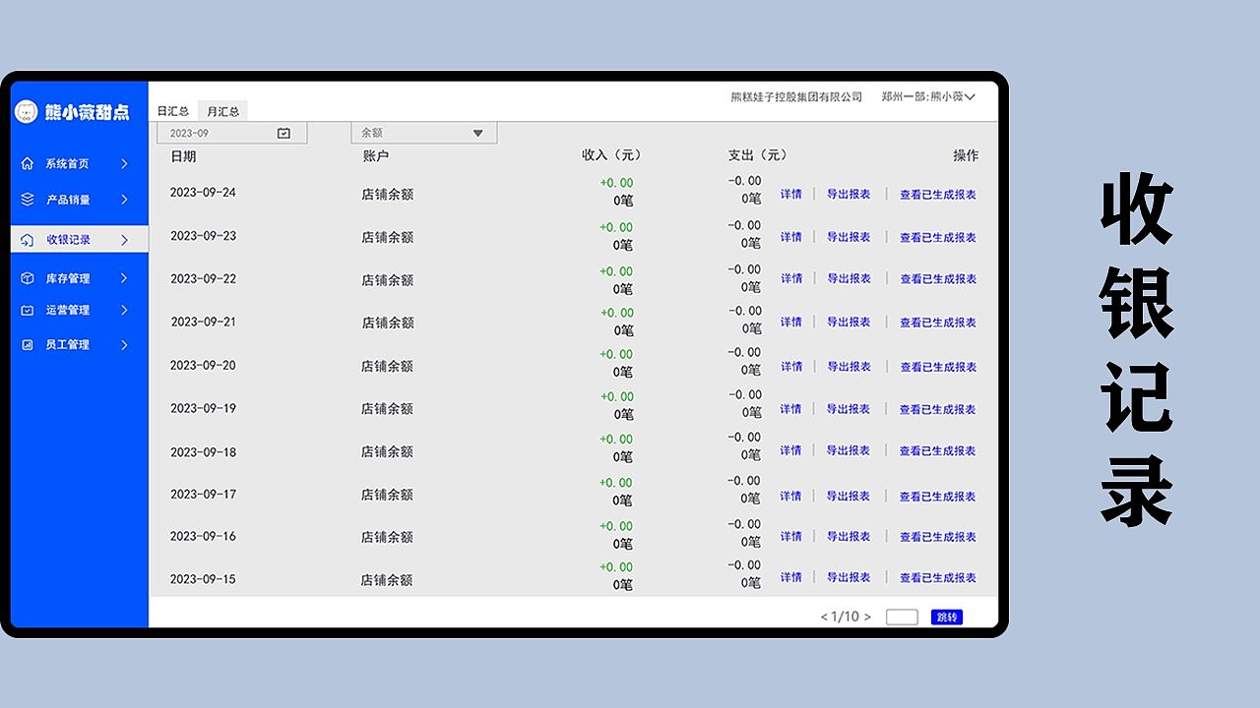Click 查看已生成报表 for 2023-09-21
Screen dimensions: 1260x708
938,323
